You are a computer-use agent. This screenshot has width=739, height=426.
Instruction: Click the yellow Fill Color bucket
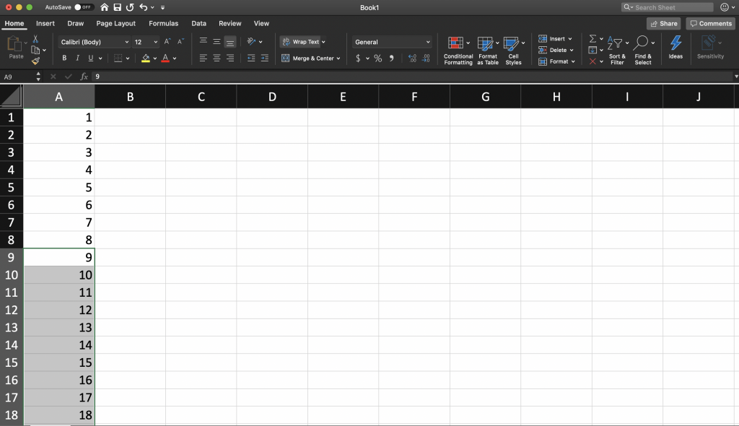(x=146, y=58)
